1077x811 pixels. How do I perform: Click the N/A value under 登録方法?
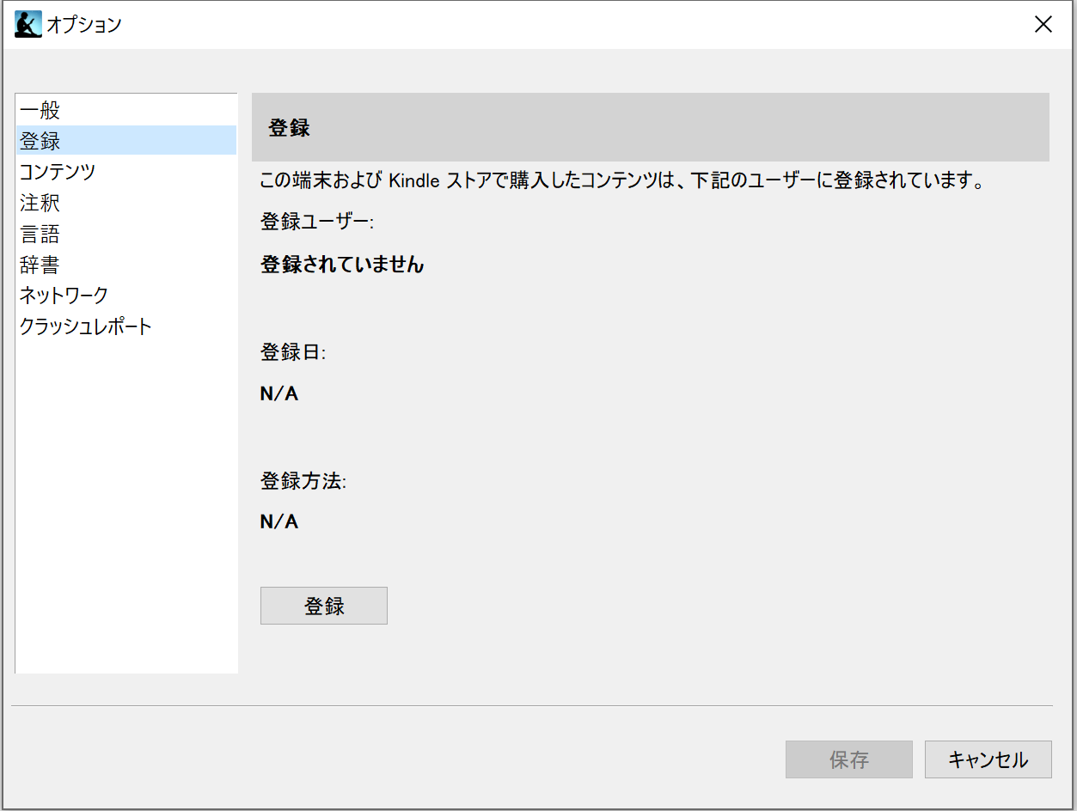click(279, 521)
